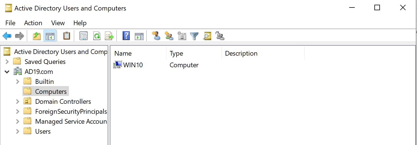This screenshot has height=145, width=417.
Task: Click the blue Back arrow
Action: tap(7, 36)
